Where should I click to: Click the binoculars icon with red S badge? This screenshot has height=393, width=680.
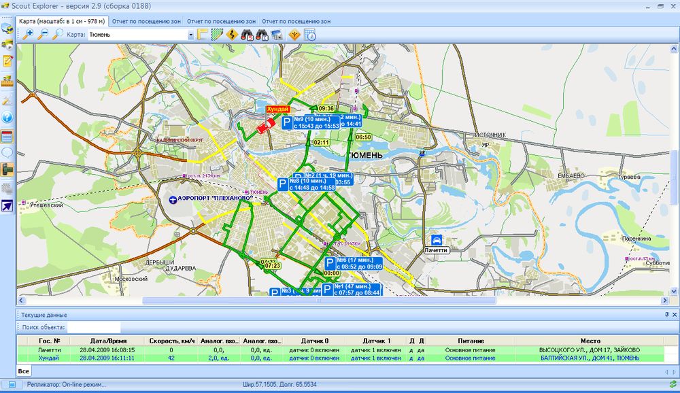248,35
